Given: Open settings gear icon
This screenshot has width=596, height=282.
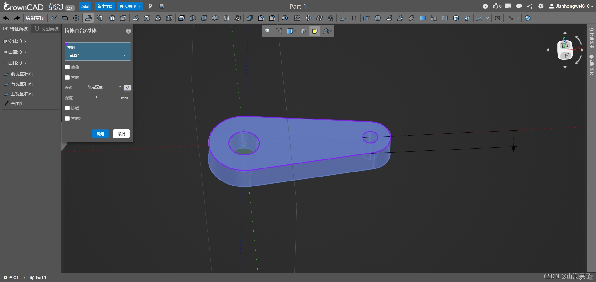Looking at the screenshot, I should [x=541, y=6].
